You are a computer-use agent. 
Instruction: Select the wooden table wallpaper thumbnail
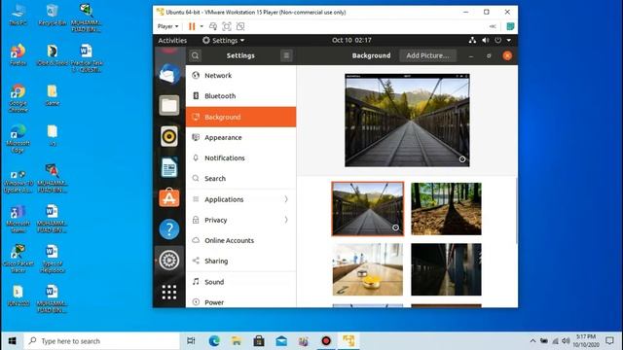[368, 269]
